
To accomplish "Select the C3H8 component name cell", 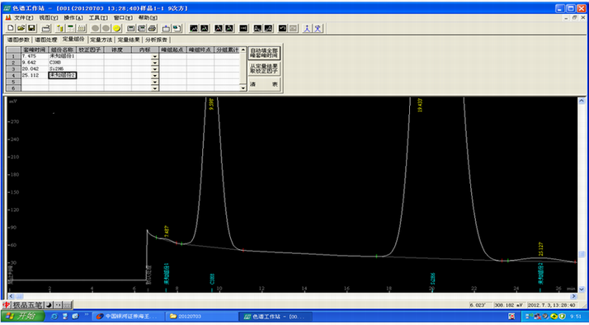I will (63, 63).
